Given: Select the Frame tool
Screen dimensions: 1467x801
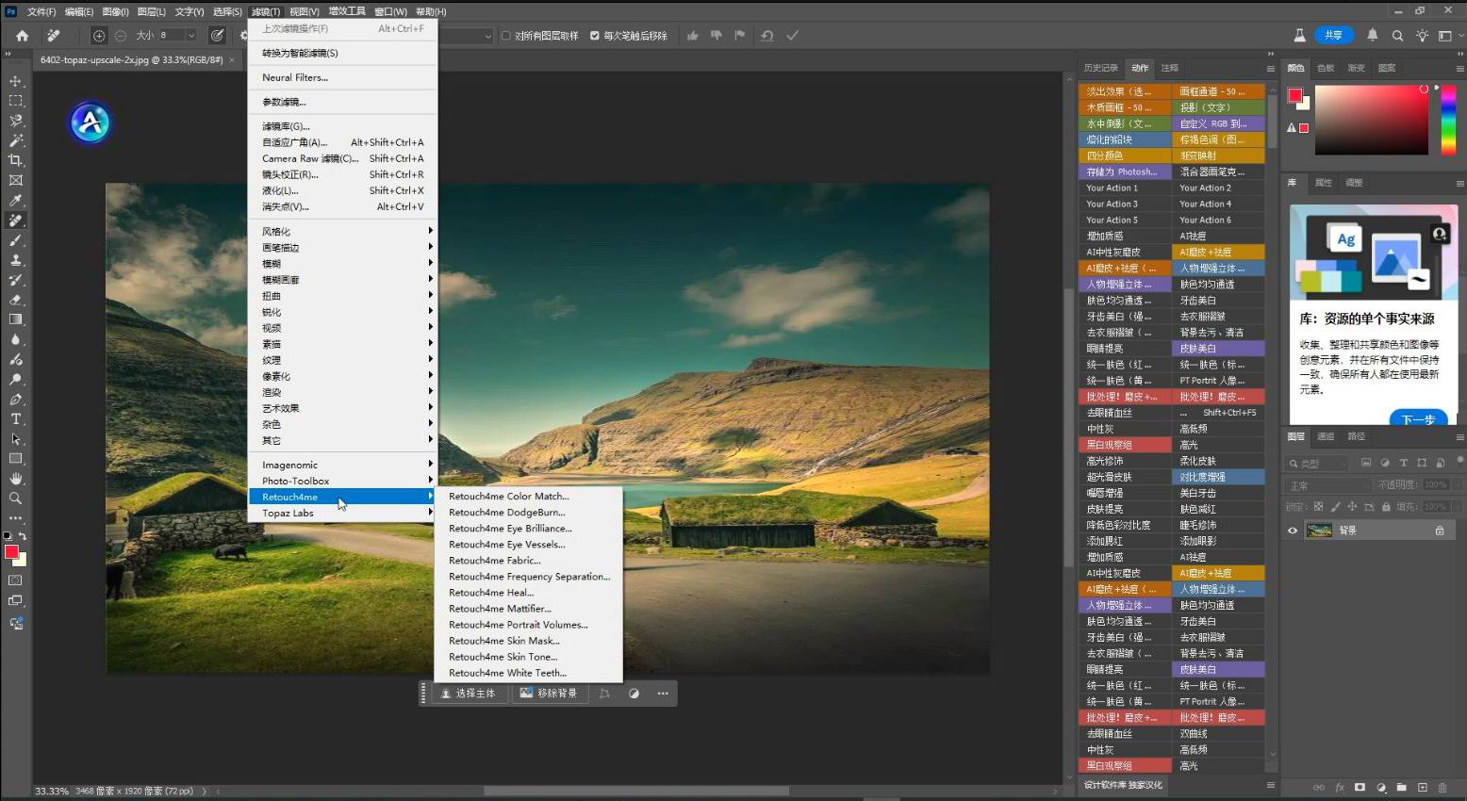Looking at the screenshot, I should point(15,180).
